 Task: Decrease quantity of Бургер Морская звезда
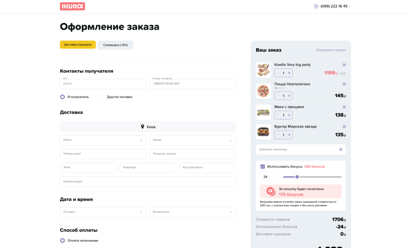point(278,135)
